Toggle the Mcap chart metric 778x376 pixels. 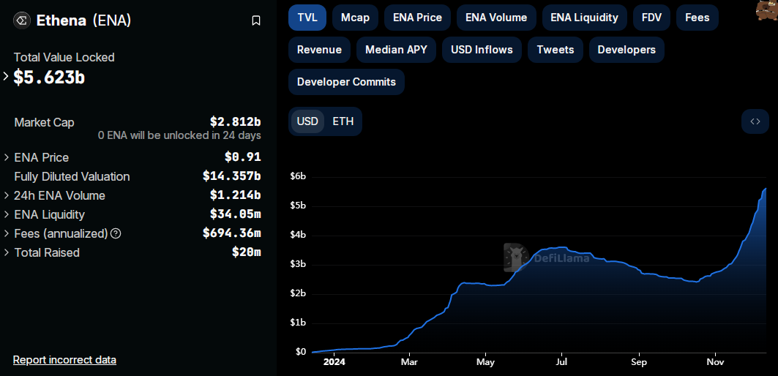click(x=355, y=18)
